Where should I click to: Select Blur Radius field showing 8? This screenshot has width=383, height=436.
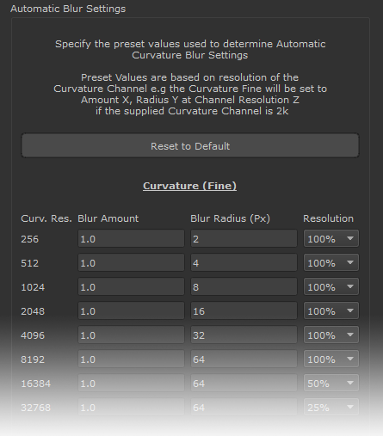coord(244,286)
